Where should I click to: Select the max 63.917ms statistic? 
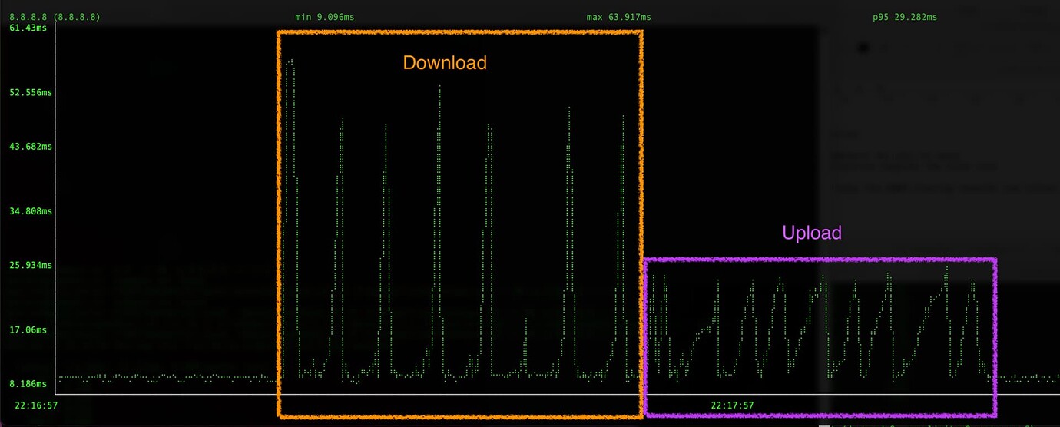619,17
